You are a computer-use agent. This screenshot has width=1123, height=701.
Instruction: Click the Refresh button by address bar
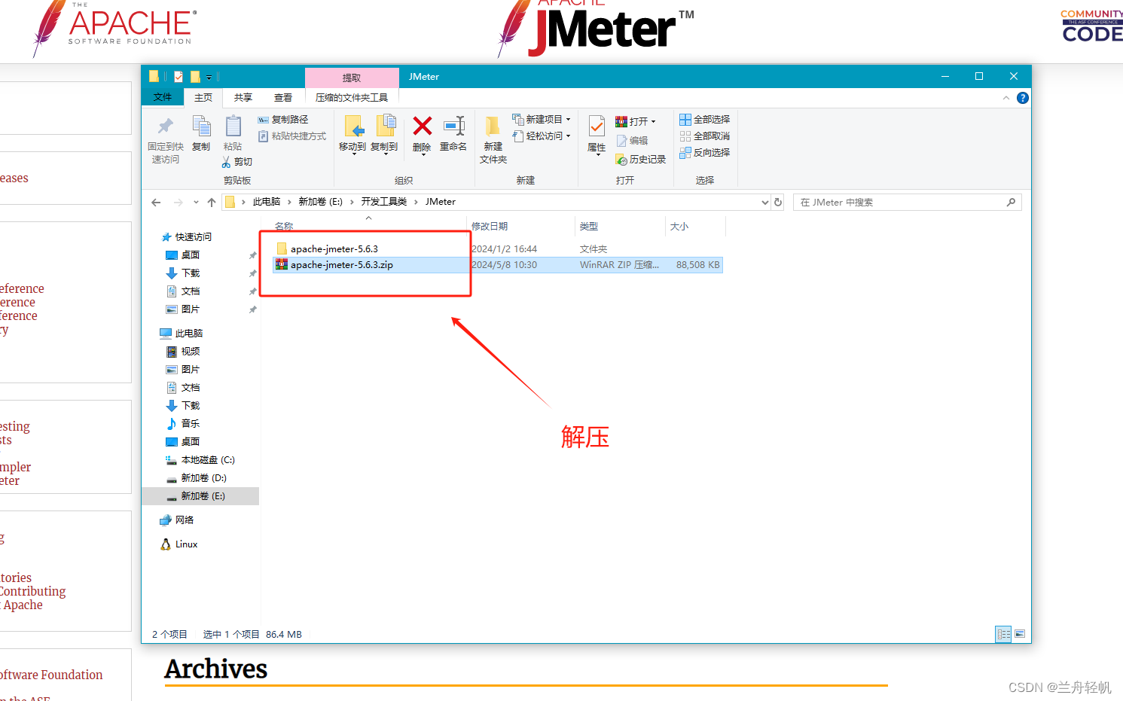778,203
